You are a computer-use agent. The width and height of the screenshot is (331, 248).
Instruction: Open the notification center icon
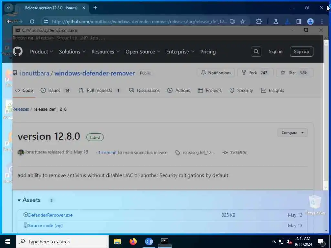(x=321, y=242)
